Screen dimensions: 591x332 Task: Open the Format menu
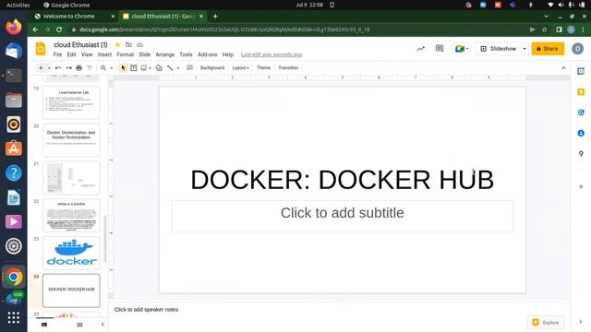point(126,54)
